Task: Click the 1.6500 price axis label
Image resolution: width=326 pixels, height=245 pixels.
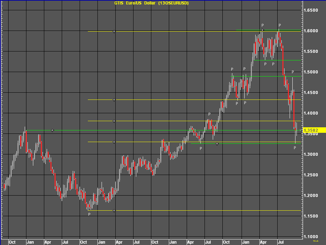Action: 311,10
